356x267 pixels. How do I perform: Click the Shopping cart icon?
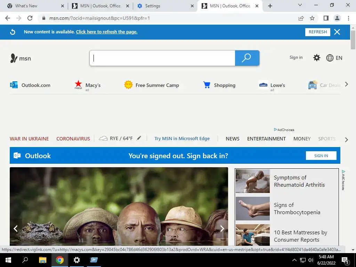coord(207,85)
